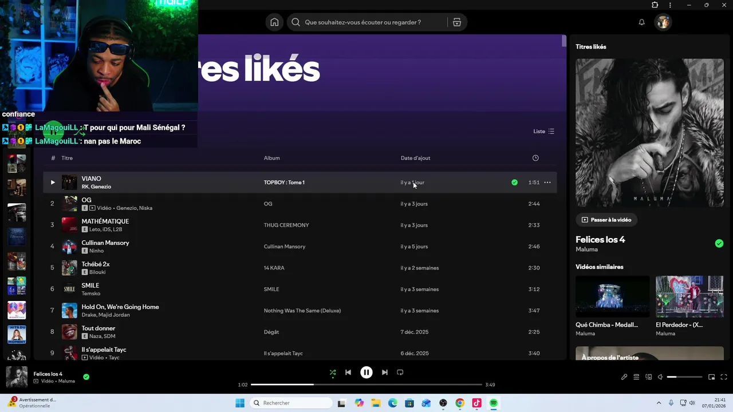Select the Cullinan Mansory track title

[x=105, y=243]
